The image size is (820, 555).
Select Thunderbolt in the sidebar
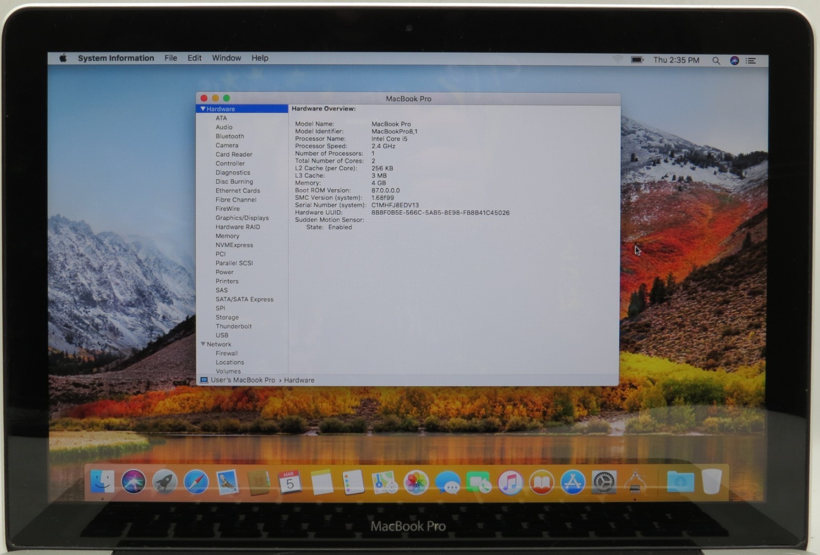point(234,326)
